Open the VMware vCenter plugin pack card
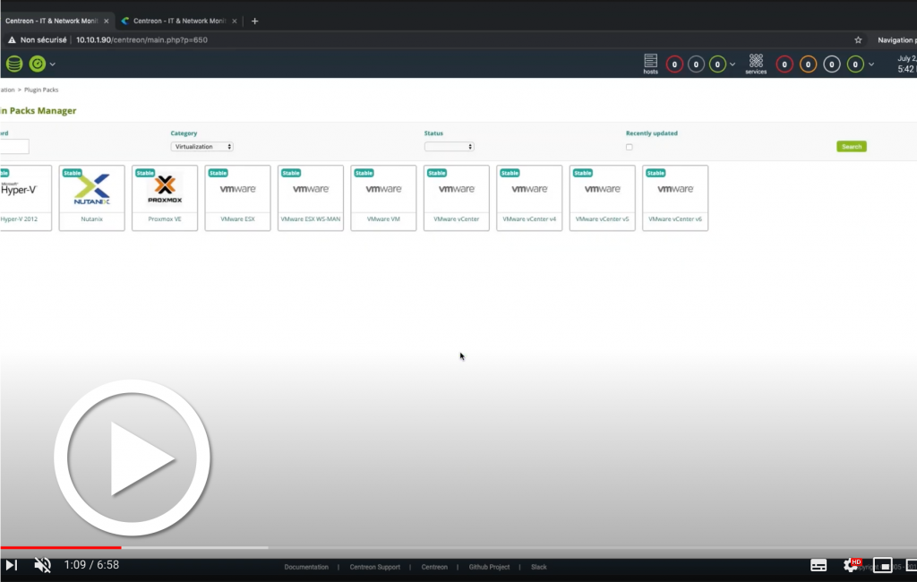917x582 pixels. point(456,198)
